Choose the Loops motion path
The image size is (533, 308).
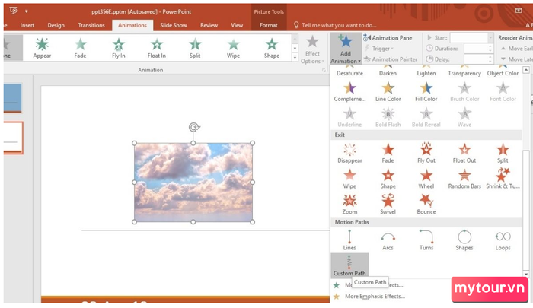[503, 240]
